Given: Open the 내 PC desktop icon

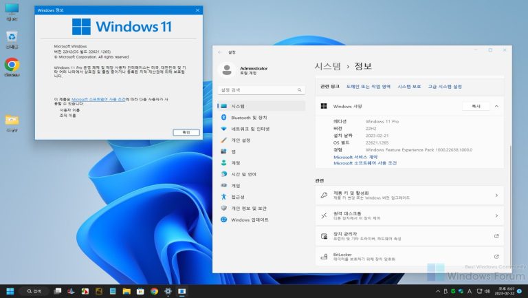Looking at the screenshot, I should pos(12,12).
